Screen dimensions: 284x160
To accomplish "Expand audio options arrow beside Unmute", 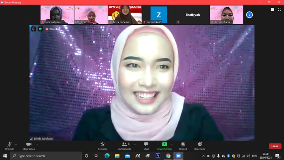I will tap(16, 144).
